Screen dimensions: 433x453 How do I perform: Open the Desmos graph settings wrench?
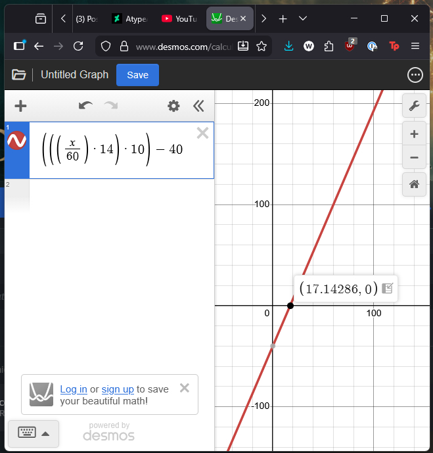pyautogui.click(x=414, y=106)
